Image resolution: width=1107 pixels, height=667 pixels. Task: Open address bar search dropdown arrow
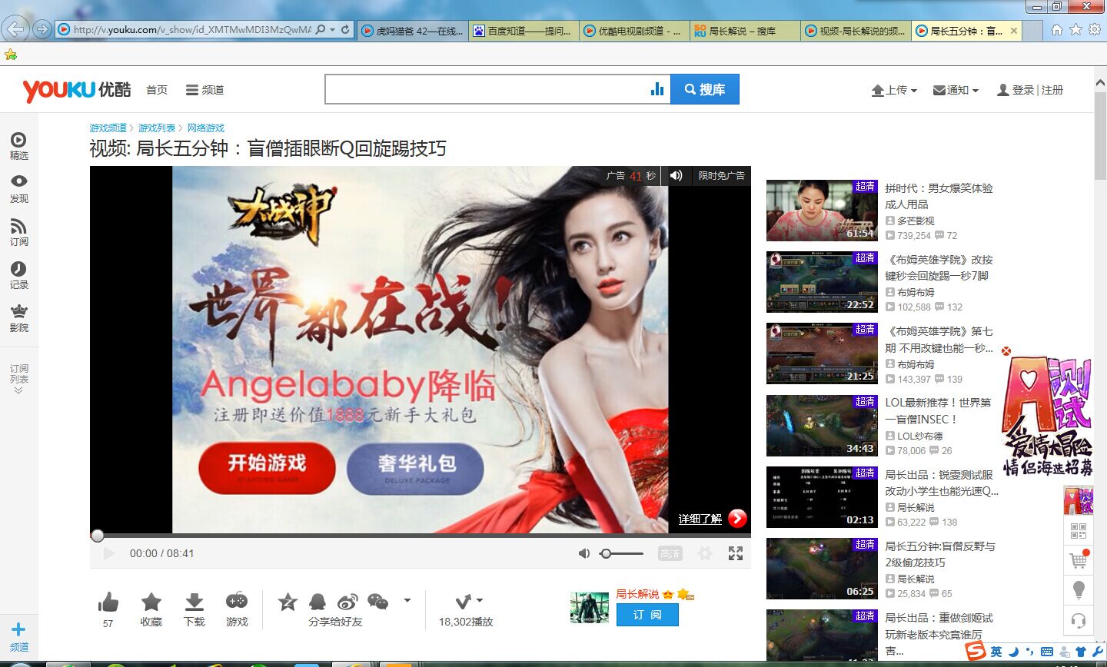[x=332, y=29]
